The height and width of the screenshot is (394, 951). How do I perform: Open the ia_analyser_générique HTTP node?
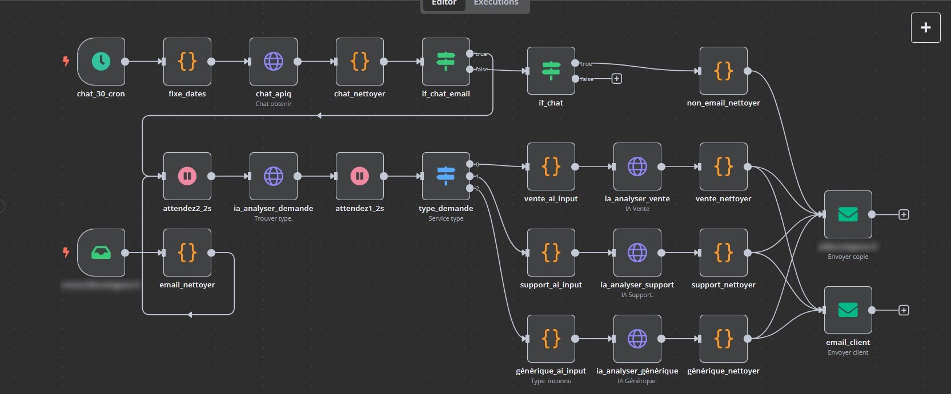click(x=637, y=339)
